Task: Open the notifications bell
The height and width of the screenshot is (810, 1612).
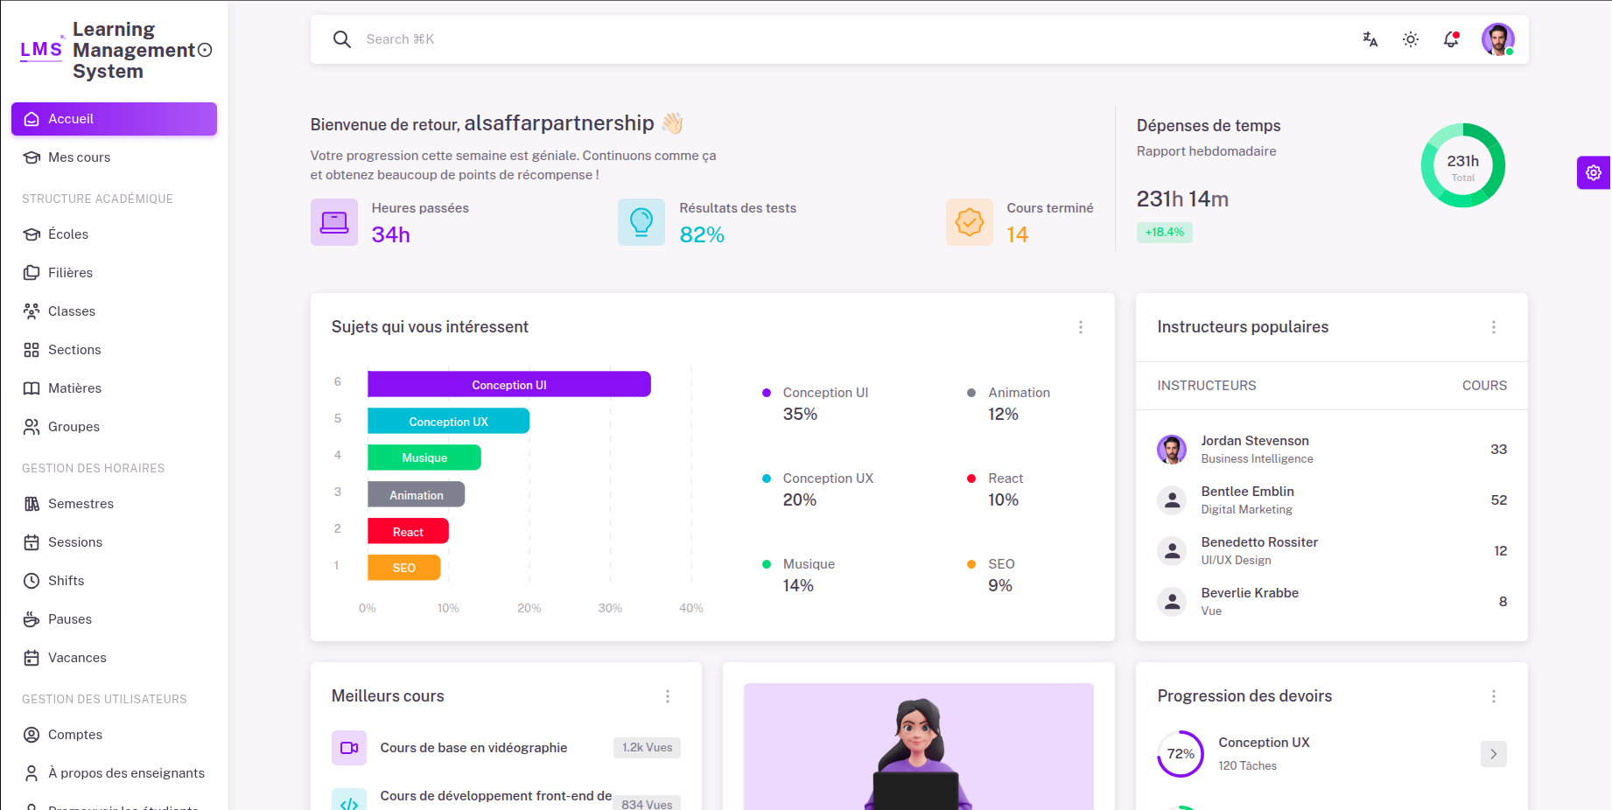Action: (x=1452, y=39)
